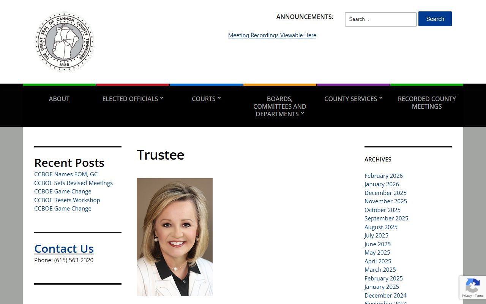Open CCBOE Sets Revised Meetings post
Screen dimensions: 486x304
(x=74, y=183)
